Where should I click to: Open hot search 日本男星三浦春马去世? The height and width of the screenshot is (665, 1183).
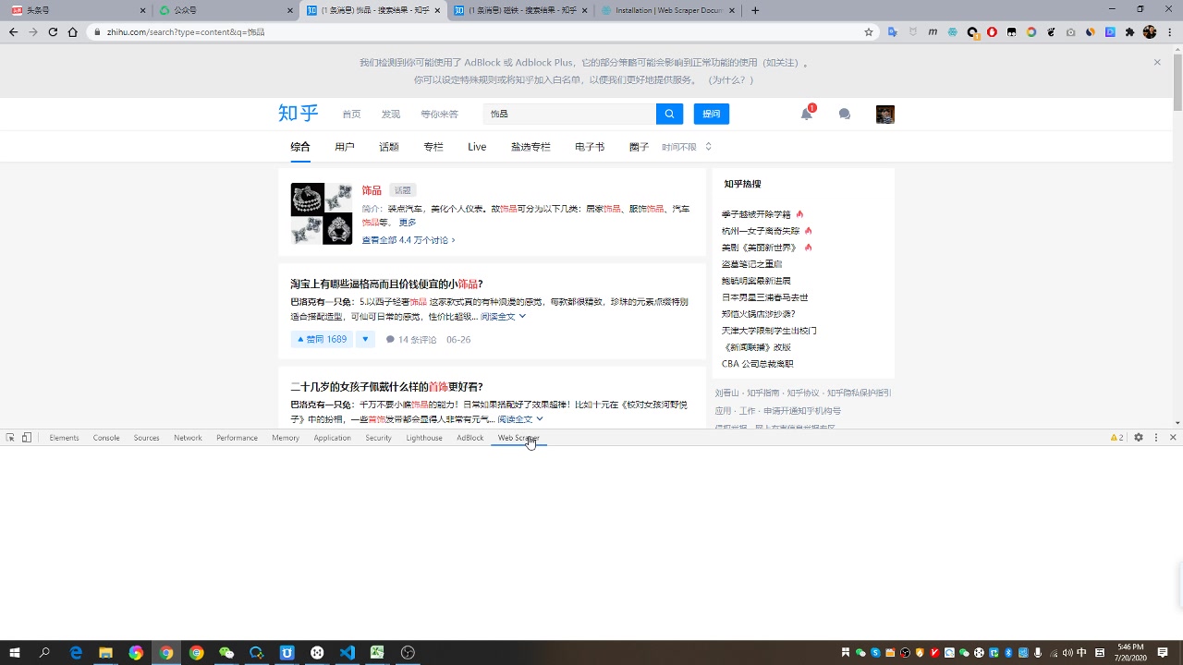[765, 297]
